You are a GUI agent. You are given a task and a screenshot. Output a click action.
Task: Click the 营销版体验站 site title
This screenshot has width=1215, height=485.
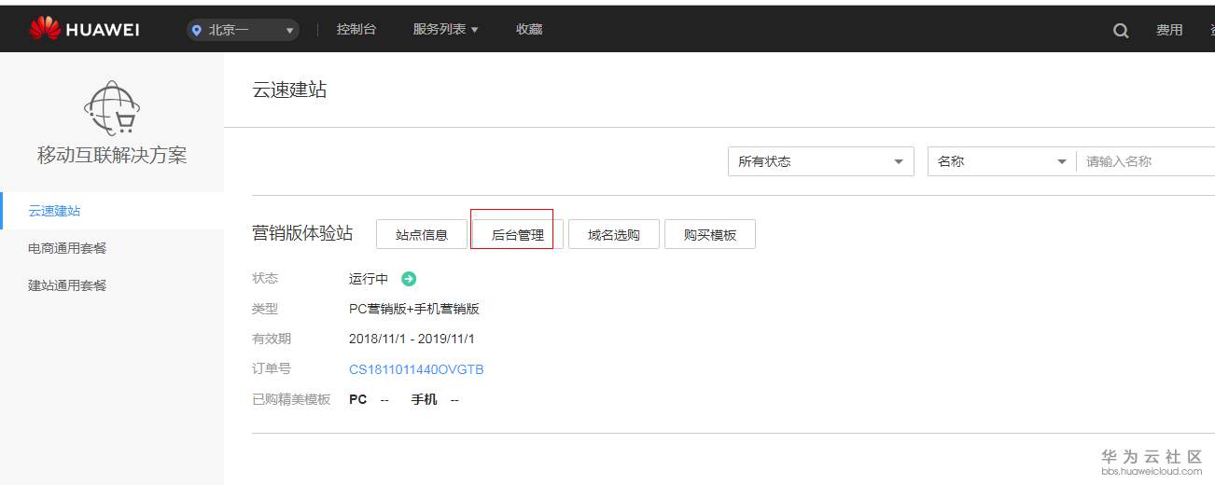pos(302,233)
